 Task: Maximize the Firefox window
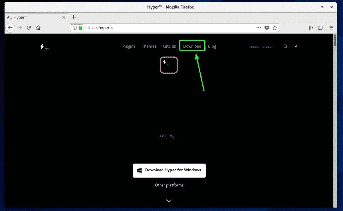[322, 7]
